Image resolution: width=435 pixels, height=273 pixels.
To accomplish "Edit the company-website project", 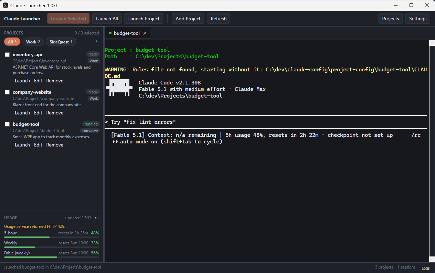I will pyautogui.click(x=38, y=113).
